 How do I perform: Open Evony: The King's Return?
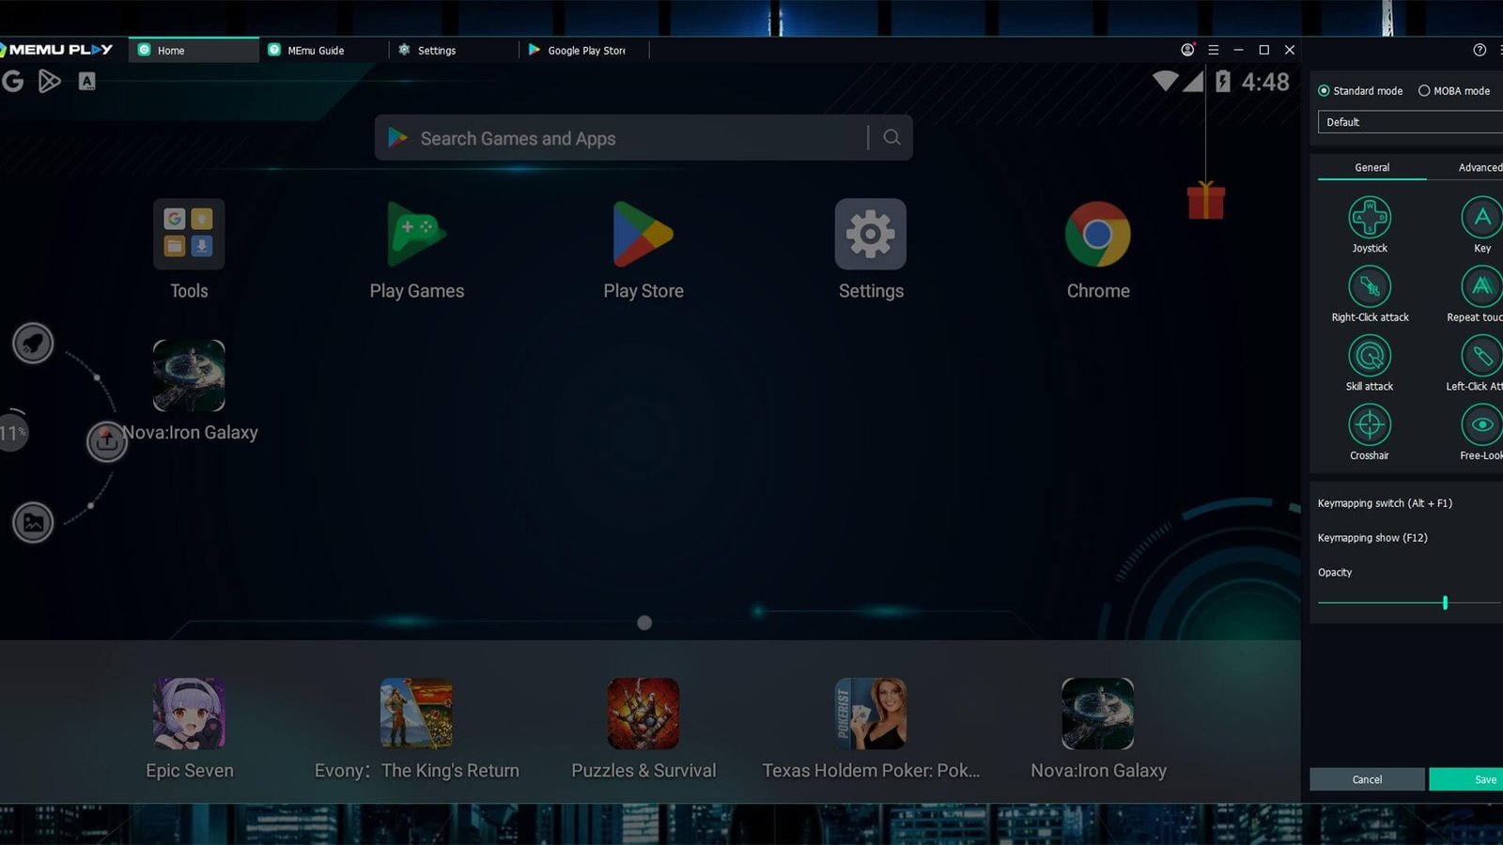[416, 714]
